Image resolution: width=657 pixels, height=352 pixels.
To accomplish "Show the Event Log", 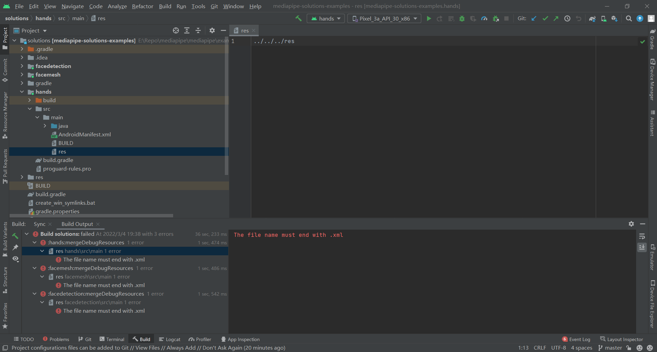I will (x=579, y=339).
